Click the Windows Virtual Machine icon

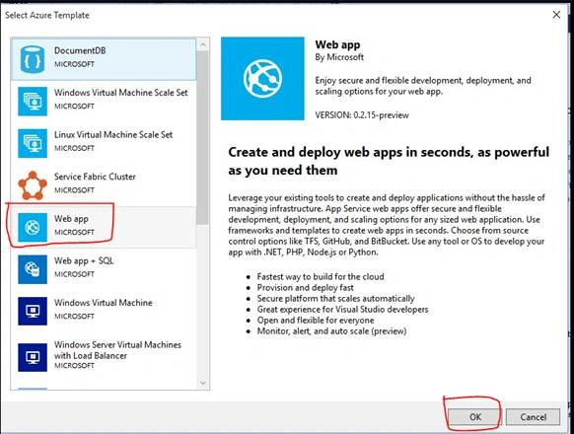33,312
